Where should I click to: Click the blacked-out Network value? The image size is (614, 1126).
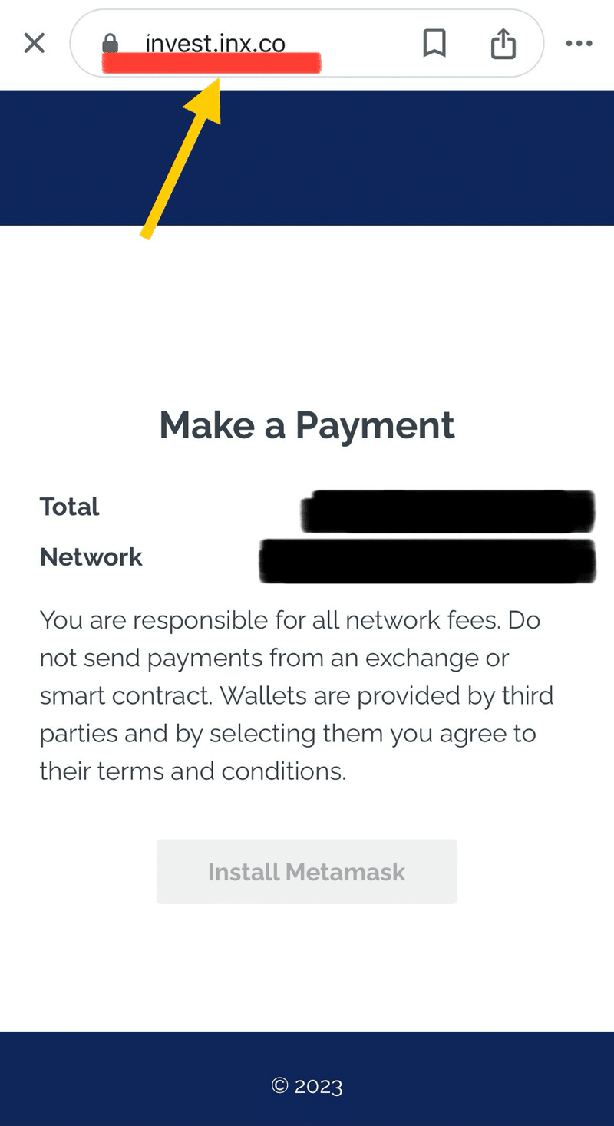(x=427, y=561)
